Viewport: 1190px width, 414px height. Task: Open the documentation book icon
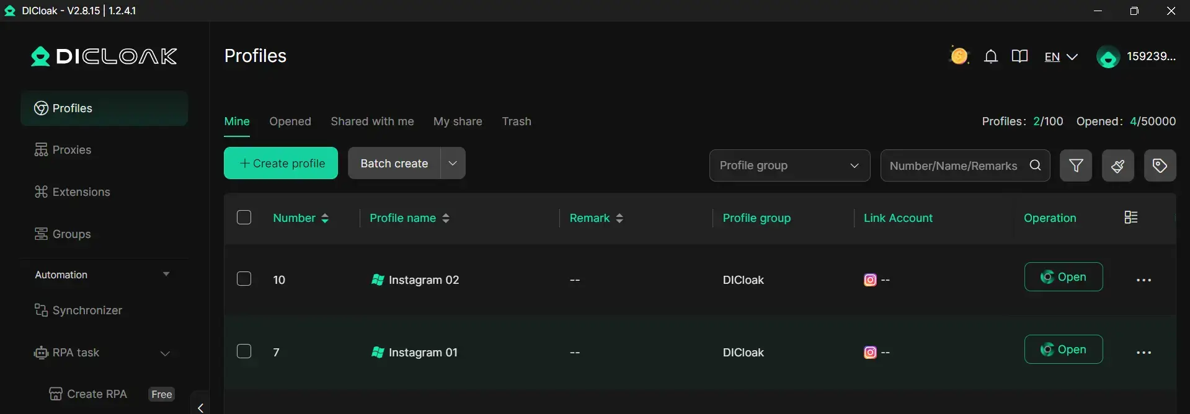coord(1019,57)
